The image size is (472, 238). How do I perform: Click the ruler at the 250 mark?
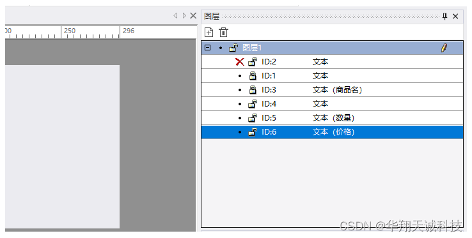(x=69, y=31)
